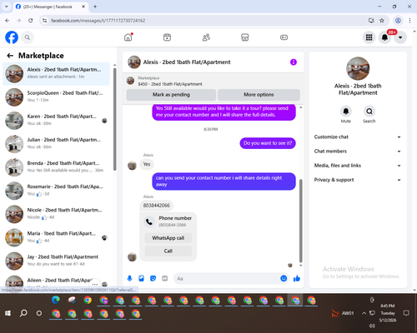Choose a GIF icon
The image size is (417, 333).
(x=165, y=278)
